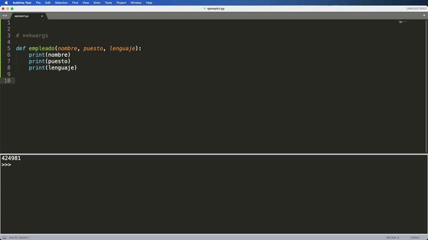Click the def keyword on line 5
The width and height of the screenshot is (428, 240).
pos(21,49)
